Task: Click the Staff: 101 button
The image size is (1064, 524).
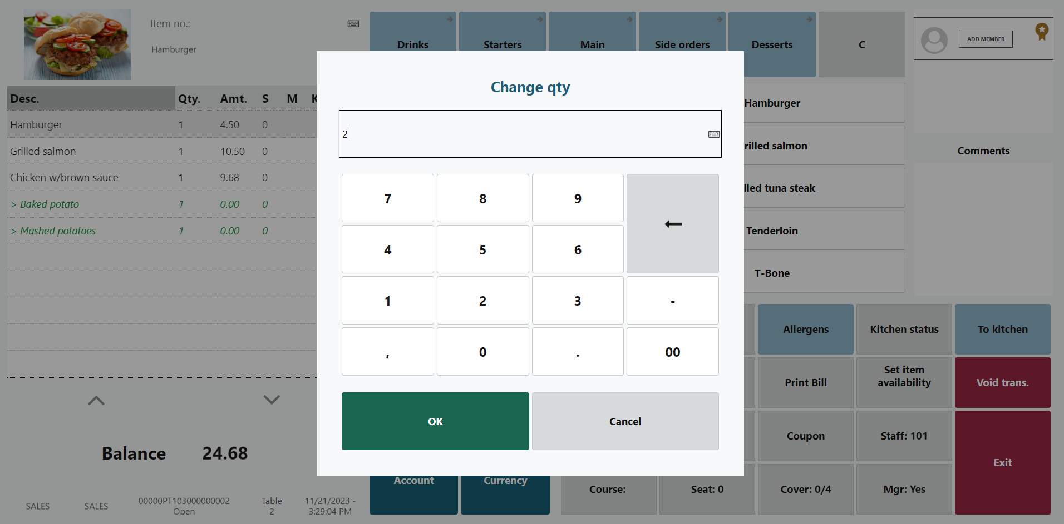Action: (904, 436)
